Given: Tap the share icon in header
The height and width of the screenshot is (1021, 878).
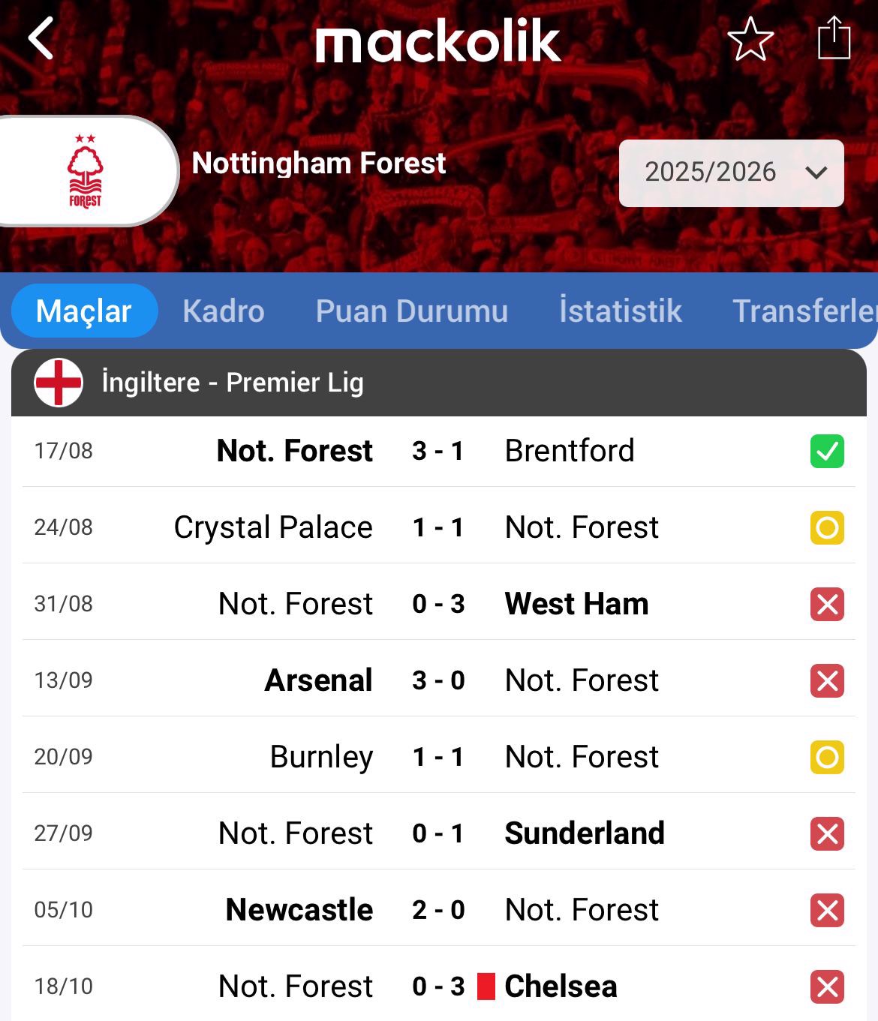Looking at the screenshot, I should coord(834,38).
